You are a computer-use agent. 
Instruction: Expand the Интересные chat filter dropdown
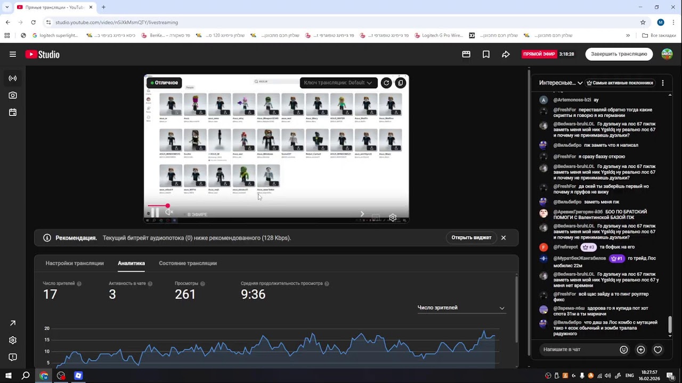point(561,83)
